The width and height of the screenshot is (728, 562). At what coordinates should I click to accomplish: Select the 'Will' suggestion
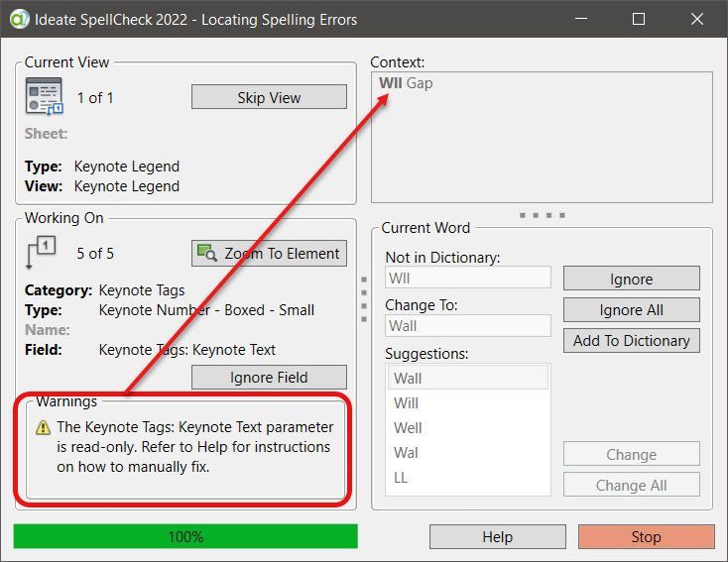(x=468, y=402)
